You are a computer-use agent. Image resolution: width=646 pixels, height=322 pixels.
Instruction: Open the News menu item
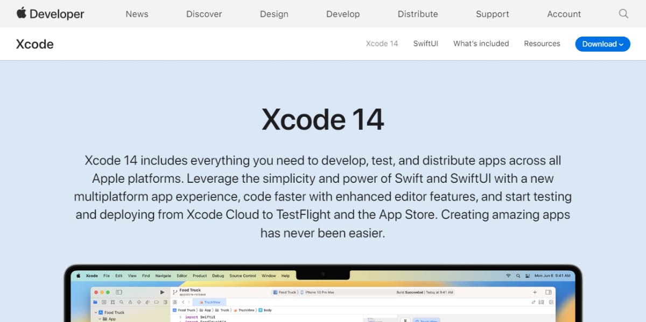pyautogui.click(x=137, y=14)
